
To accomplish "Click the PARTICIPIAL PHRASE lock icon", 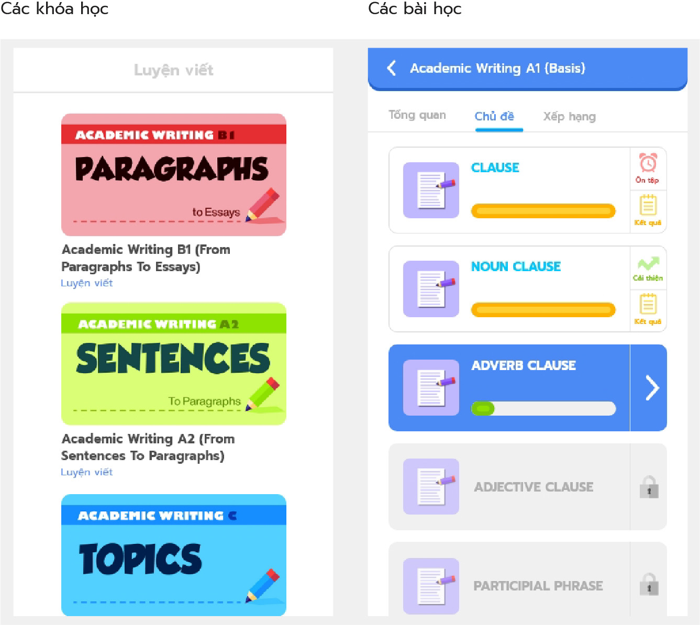I will coord(649,584).
